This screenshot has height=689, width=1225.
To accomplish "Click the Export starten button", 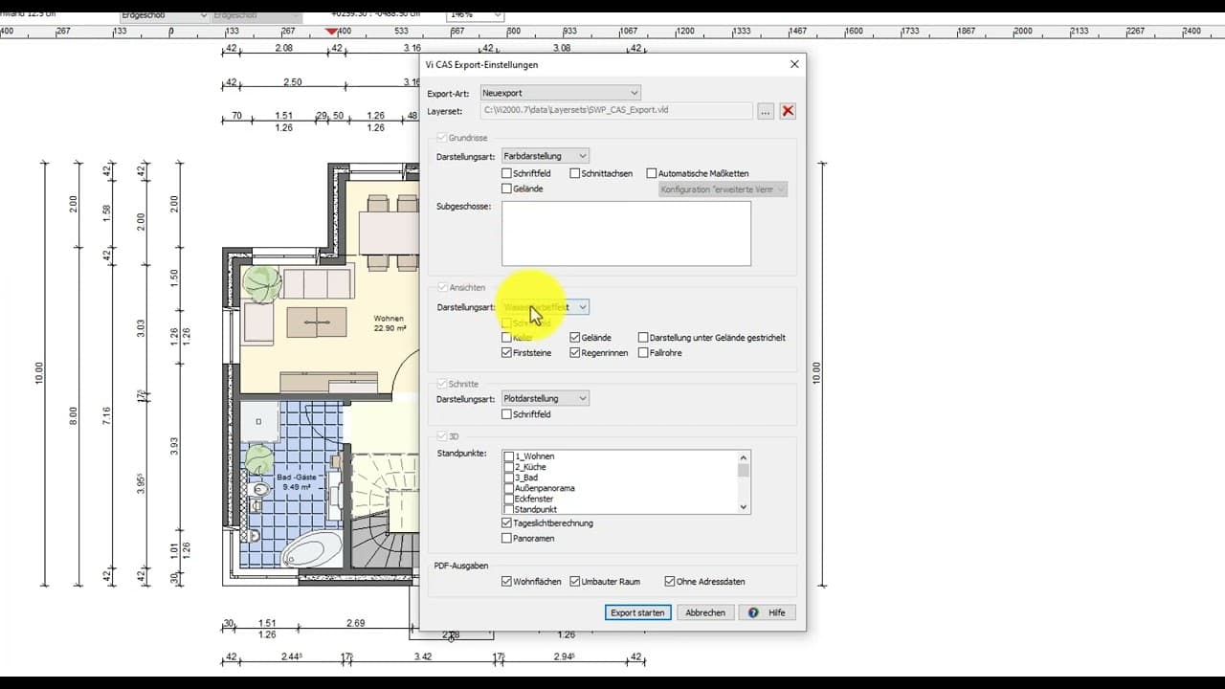I will [x=637, y=612].
